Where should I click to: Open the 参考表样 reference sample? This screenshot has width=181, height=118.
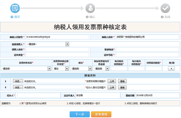coord(101,114)
